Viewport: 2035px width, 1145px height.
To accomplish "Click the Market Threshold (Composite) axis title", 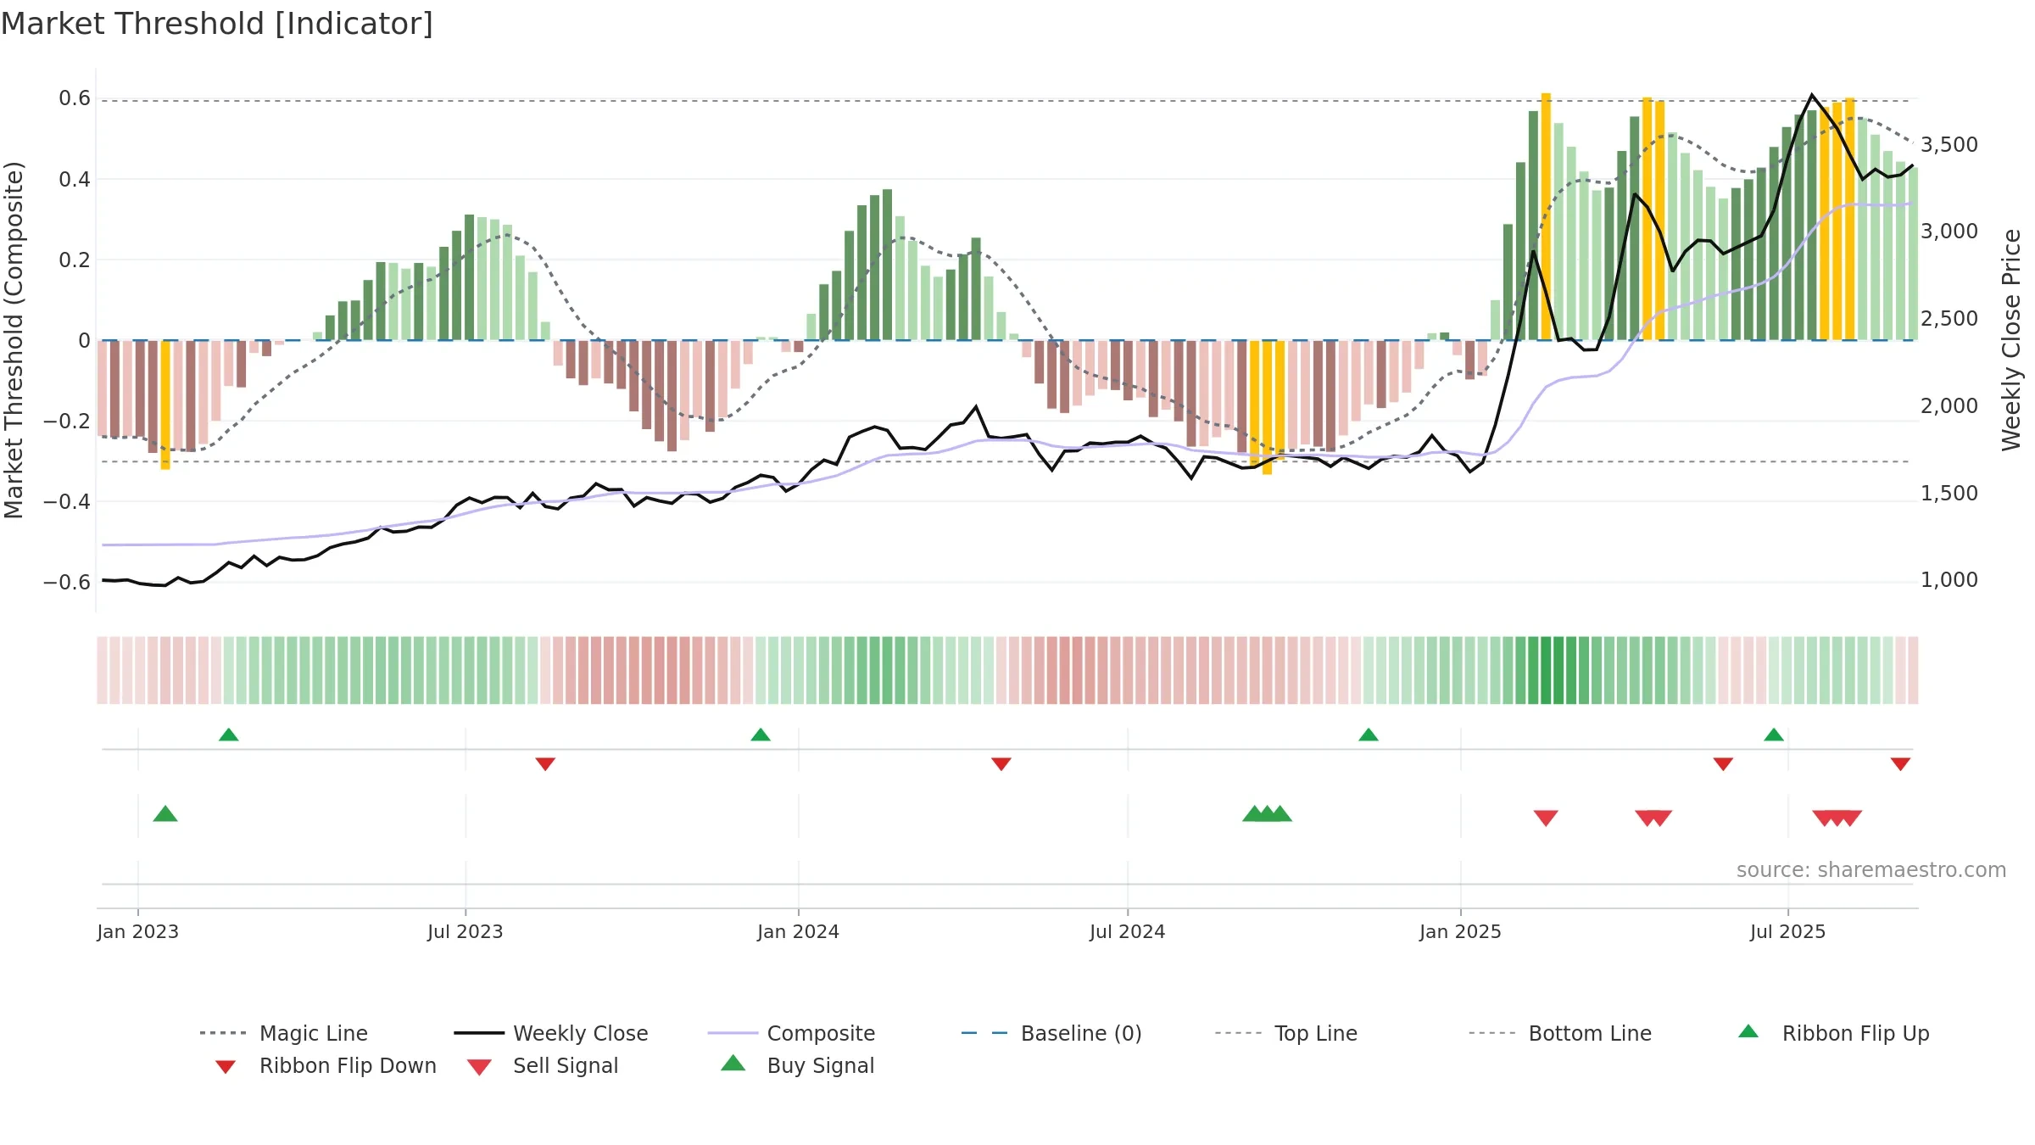I will click(x=14, y=339).
